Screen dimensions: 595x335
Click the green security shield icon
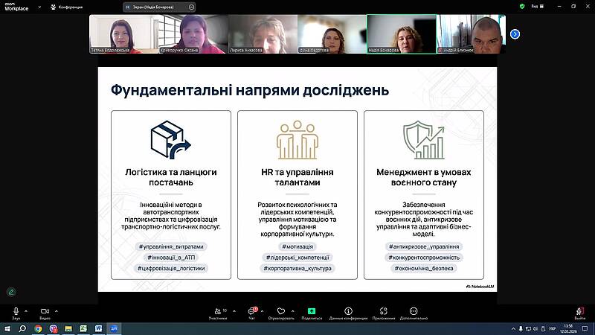pos(522,6)
